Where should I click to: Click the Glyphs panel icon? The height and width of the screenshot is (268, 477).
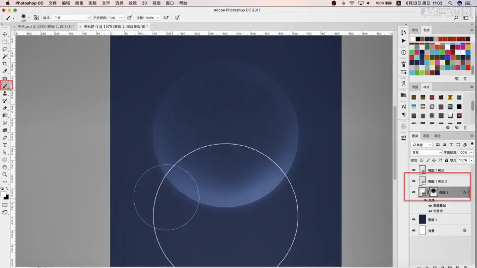(x=404, y=83)
